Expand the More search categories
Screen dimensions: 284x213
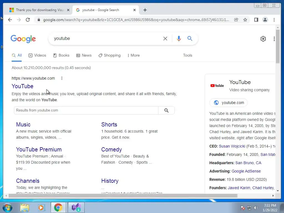[x=133, y=55]
